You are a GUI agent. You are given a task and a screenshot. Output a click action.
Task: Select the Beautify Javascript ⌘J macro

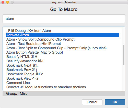pos(62,61)
